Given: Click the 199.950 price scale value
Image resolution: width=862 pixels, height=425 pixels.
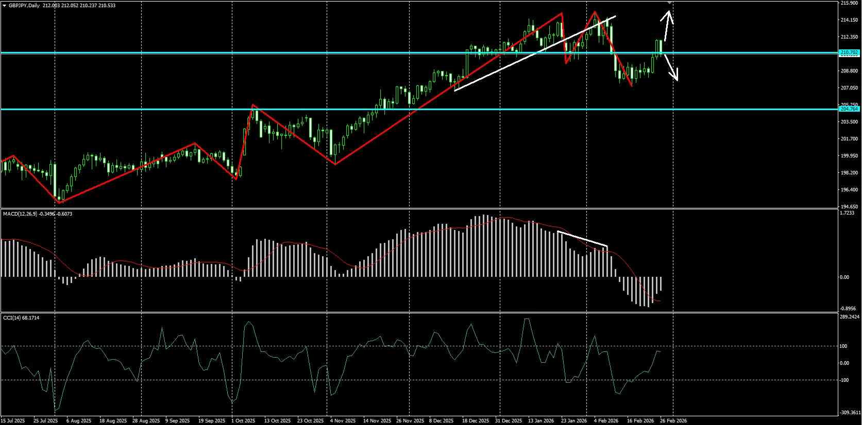Looking at the screenshot, I should [x=849, y=156].
